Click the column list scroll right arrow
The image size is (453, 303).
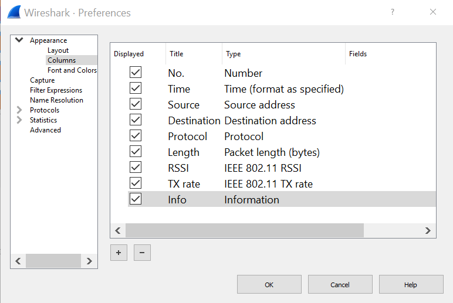(428, 230)
